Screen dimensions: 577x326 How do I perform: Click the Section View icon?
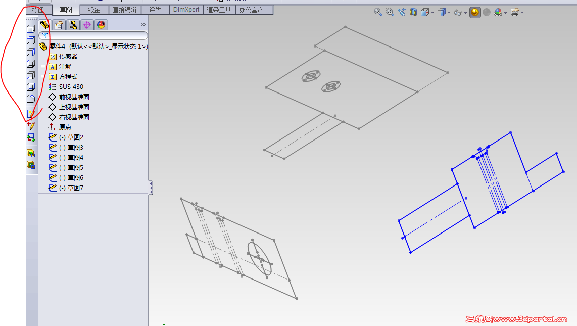click(x=413, y=12)
